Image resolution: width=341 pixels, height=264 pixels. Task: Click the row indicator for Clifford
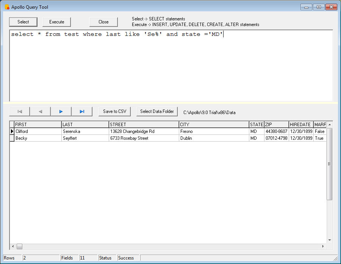12,131
